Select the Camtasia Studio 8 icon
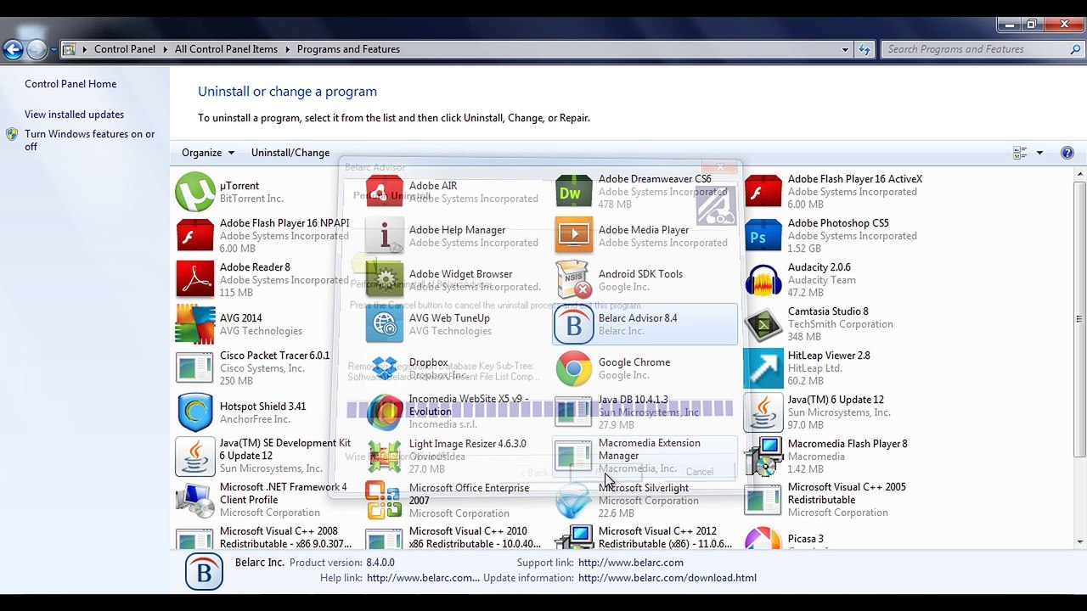The image size is (1087, 611). pos(763,324)
